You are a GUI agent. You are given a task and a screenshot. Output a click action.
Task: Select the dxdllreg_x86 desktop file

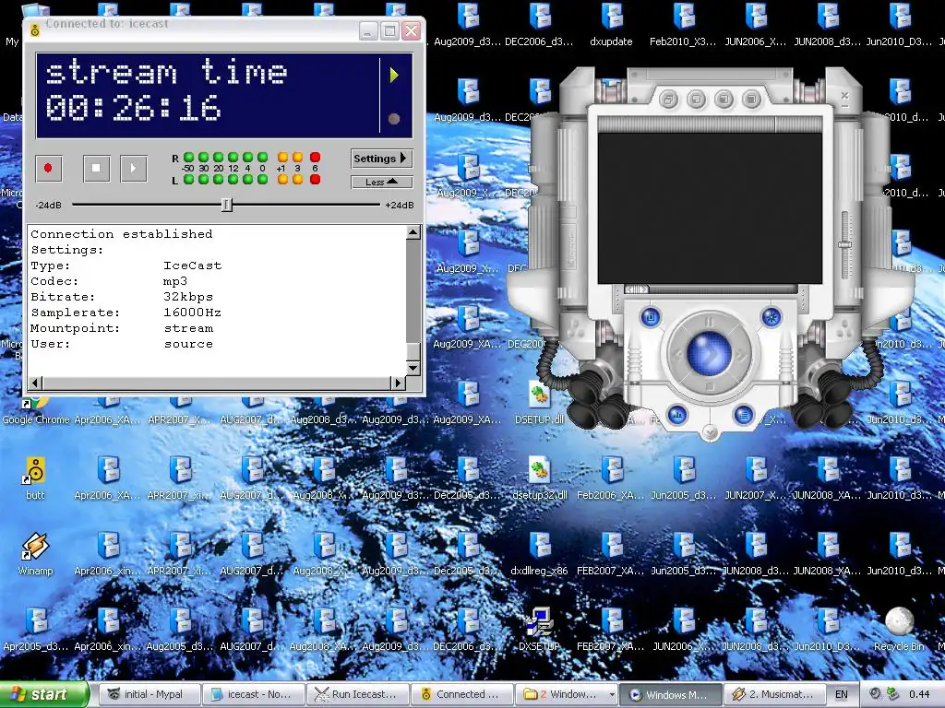point(539,554)
